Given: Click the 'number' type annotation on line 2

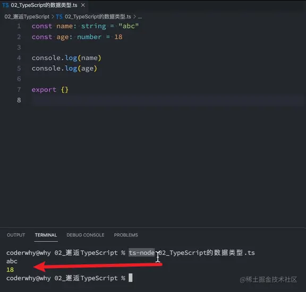Looking at the screenshot, I should (89, 37).
